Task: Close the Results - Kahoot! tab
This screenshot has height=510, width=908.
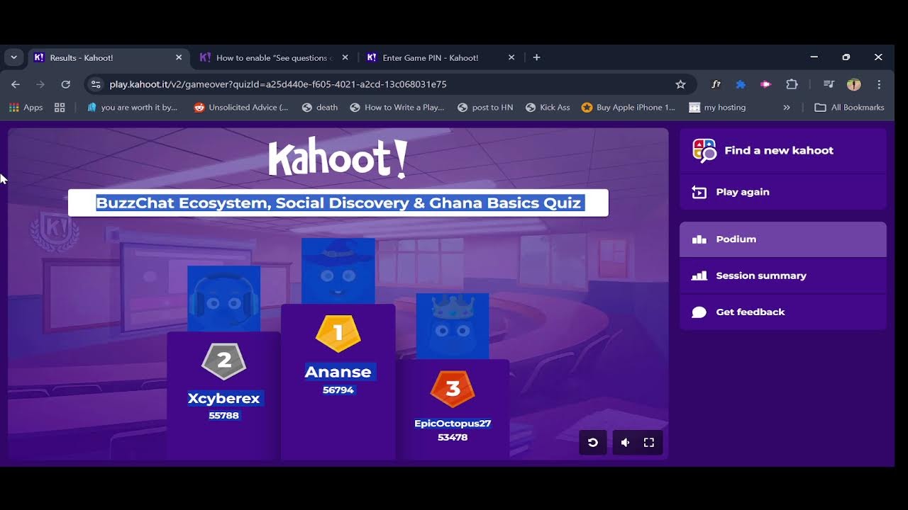Action: click(179, 57)
